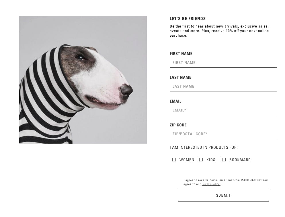Click the striped-hooded dog photo
Image resolution: width=285 pixels, height=217 pixels.
[x=83, y=80]
